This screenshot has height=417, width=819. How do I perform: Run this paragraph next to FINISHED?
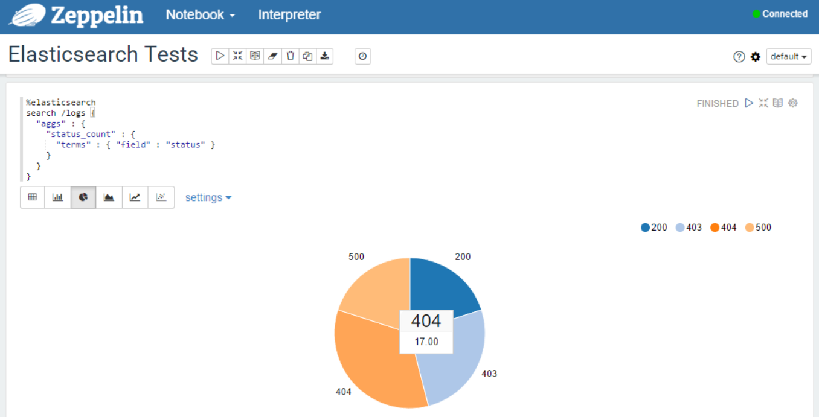tap(749, 103)
